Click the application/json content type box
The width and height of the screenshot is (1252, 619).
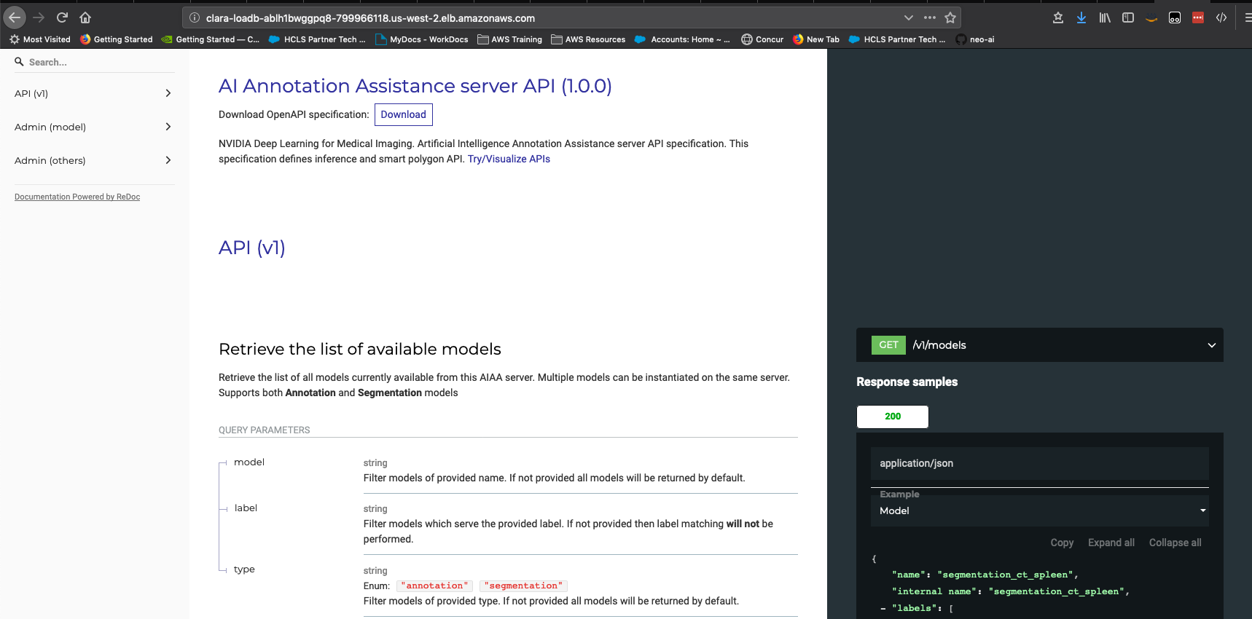[x=1040, y=463]
